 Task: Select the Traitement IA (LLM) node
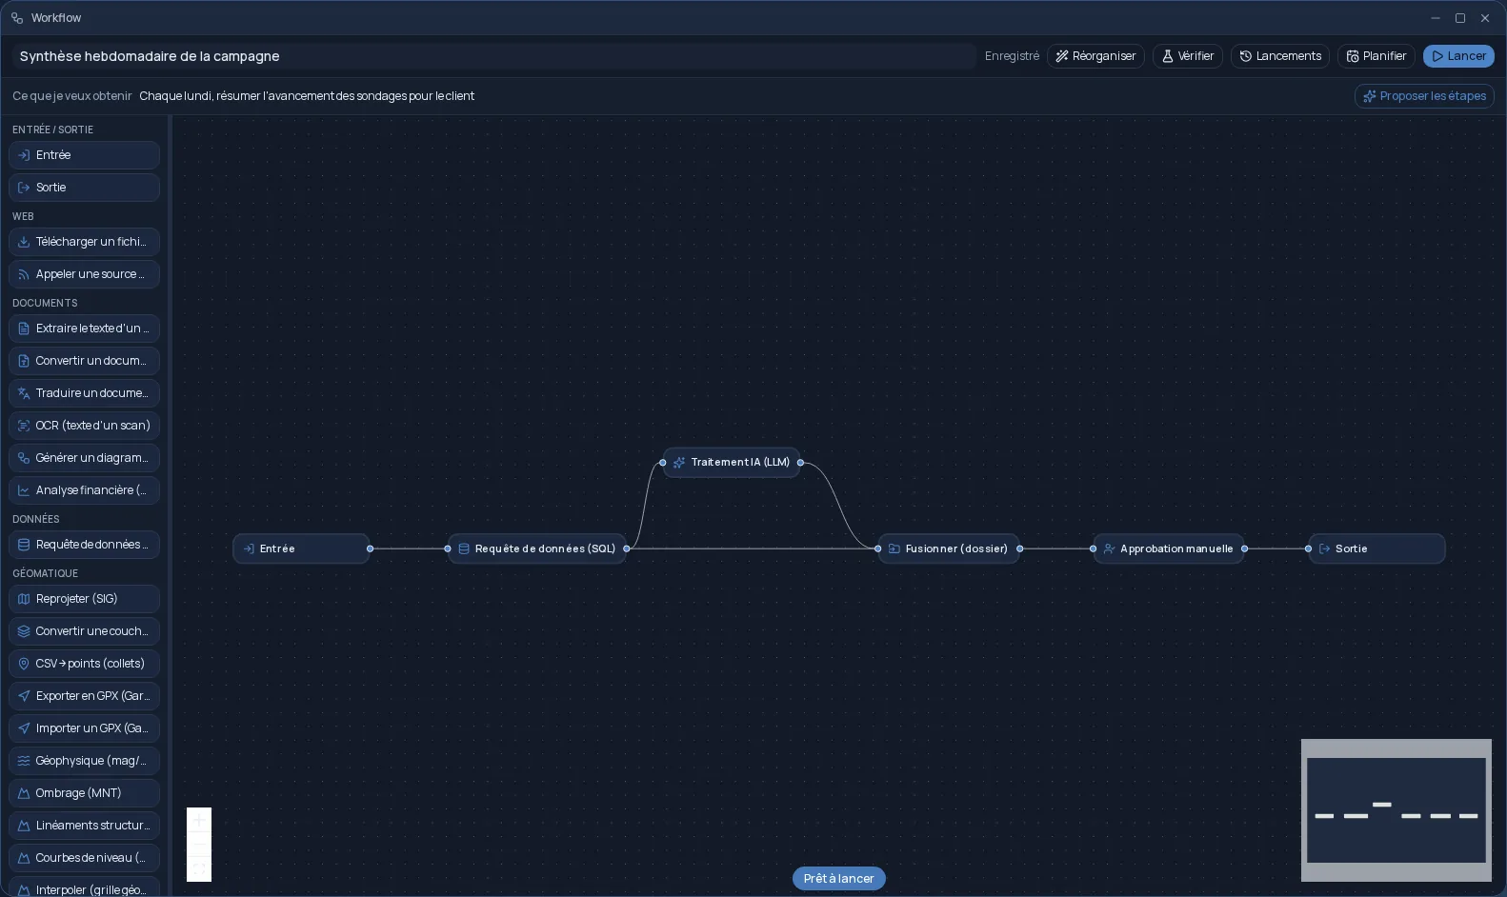click(732, 463)
